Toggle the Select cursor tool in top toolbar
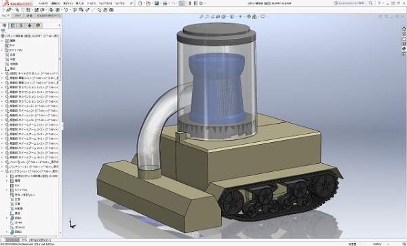407x246 pixels. (182, 3)
